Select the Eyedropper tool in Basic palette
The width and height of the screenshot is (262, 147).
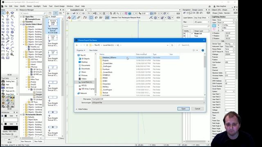pos(3,35)
